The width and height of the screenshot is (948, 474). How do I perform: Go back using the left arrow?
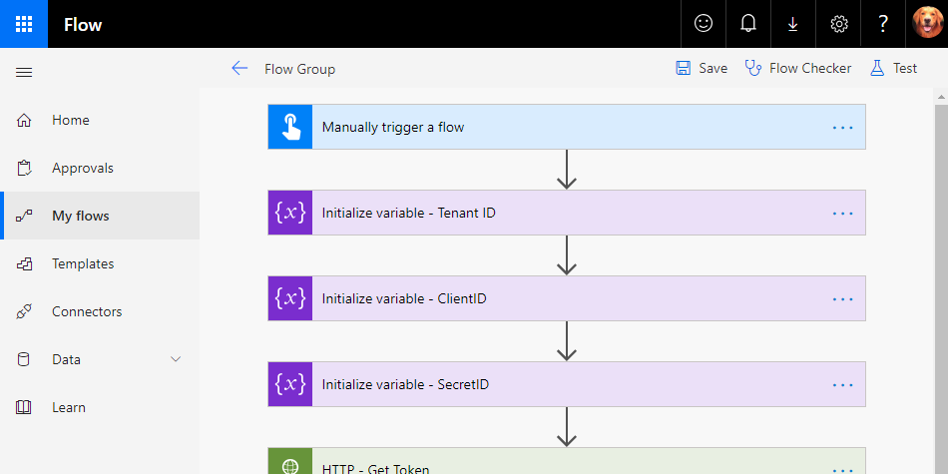[x=239, y=68]
